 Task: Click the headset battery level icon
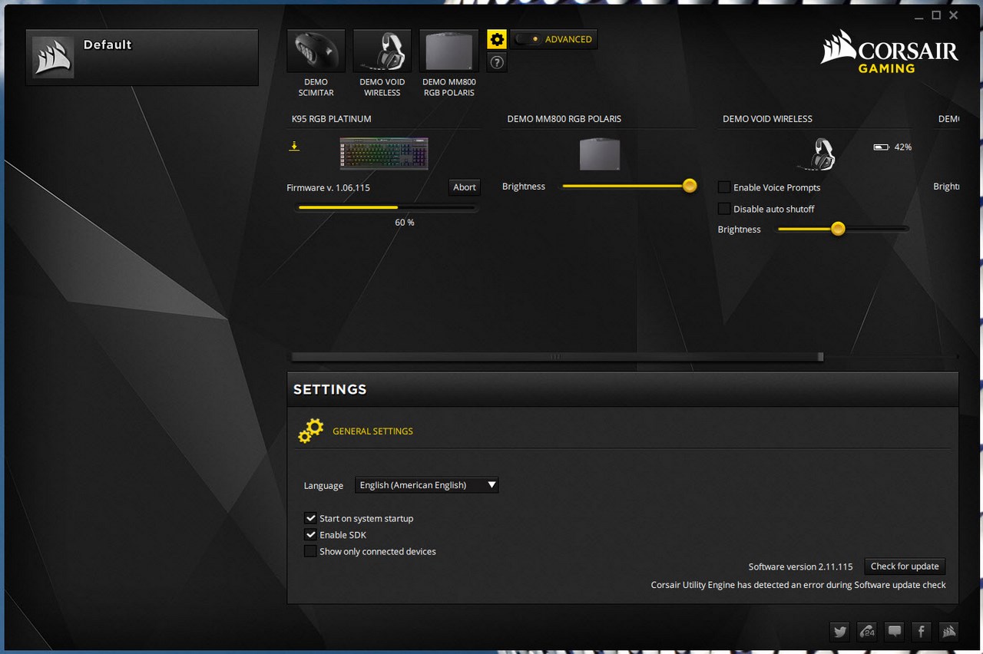[881, 147]
